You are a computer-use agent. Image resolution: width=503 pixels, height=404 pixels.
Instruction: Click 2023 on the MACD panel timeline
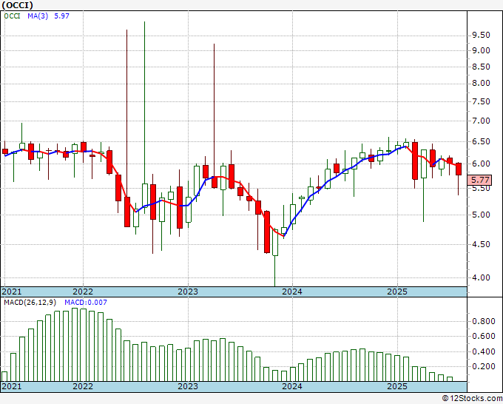tap(188, 386)
